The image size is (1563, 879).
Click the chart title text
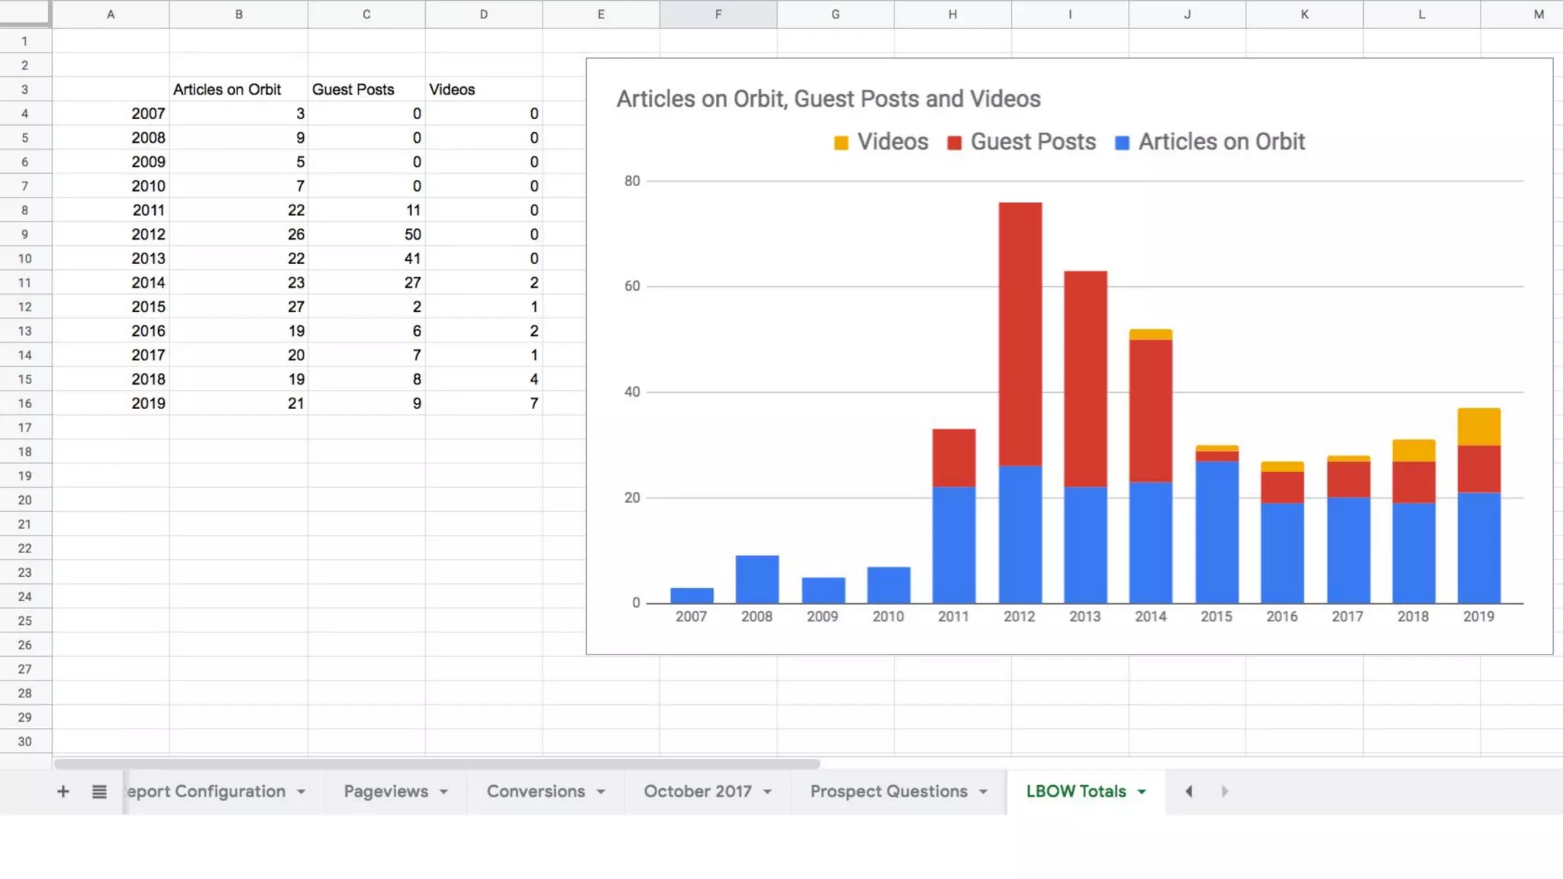coord(828,99)
